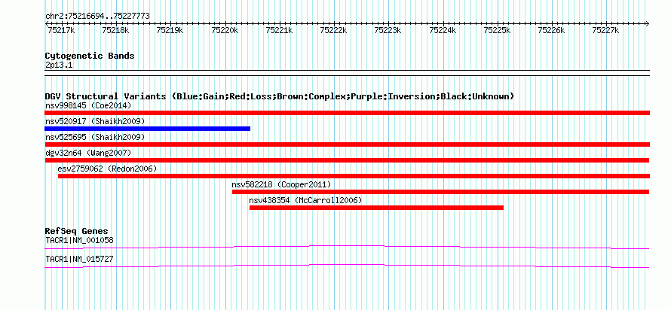The height and width of the screenshot is (310, 671).
Task: Select the nsv438354 red bar
Action: tap(376, 208)
